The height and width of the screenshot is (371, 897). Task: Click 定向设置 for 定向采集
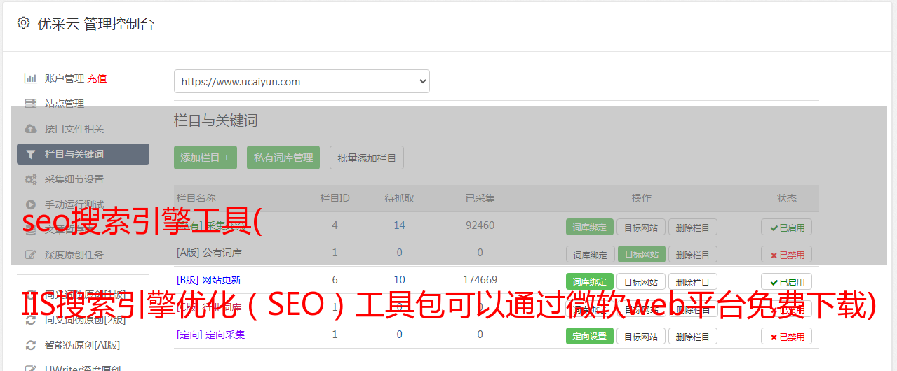(x=590, y=336)
